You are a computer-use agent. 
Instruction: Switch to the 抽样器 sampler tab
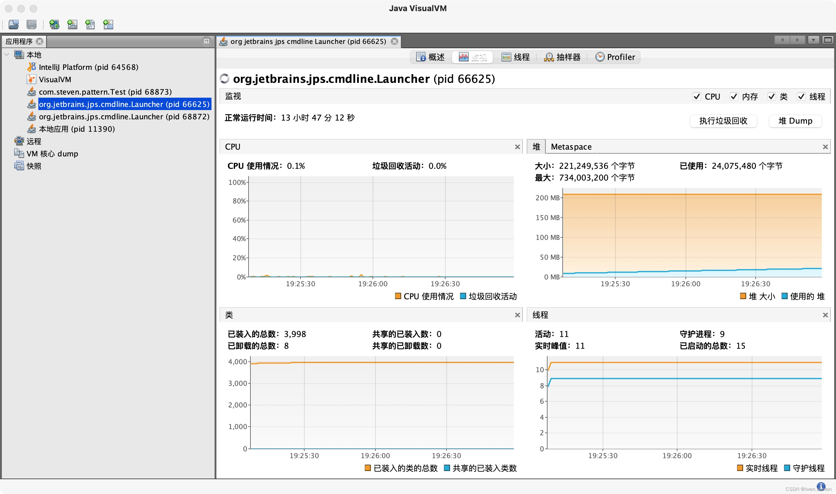click(562, 57)
